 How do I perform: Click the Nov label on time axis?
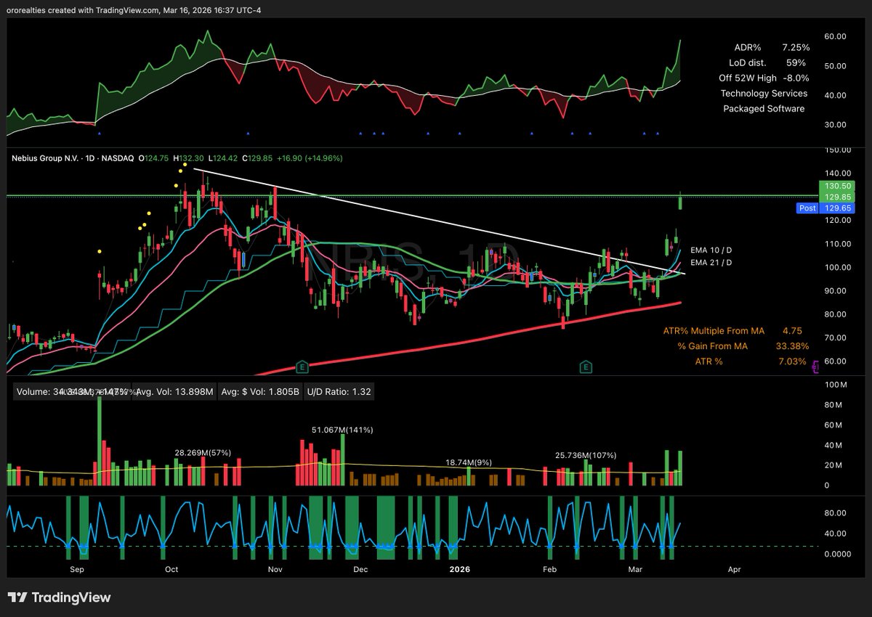tap(275, 570)
